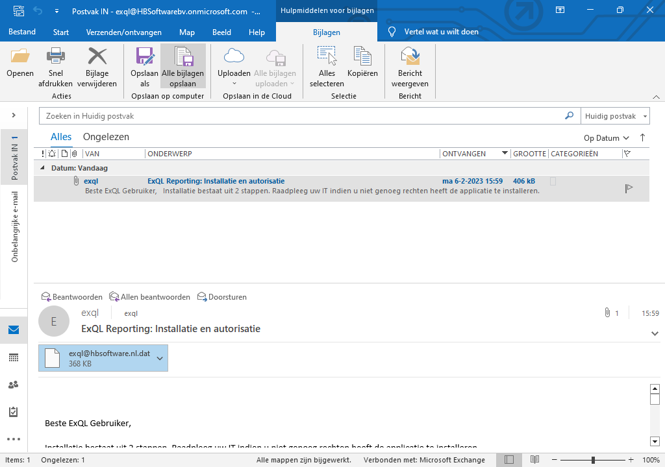Flag the exql message for follow-up
This screenshot has height=467, width=665.
[629, 188]
